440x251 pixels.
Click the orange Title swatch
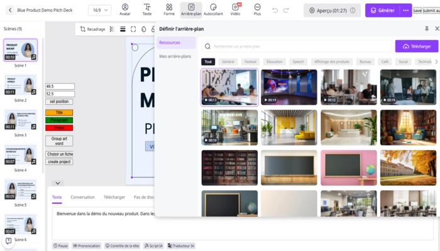coord(59,112)
